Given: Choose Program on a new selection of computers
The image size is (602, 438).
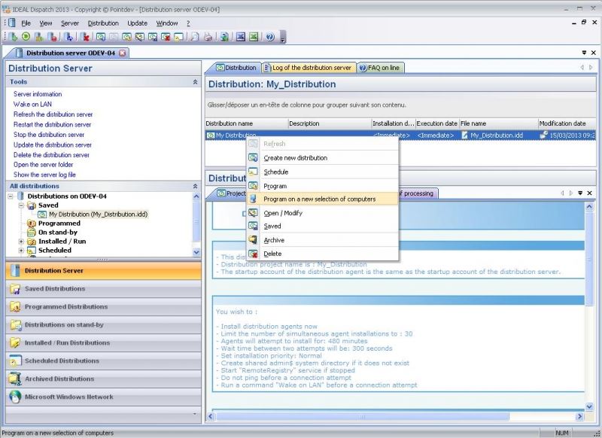Looking at the screenshot, I should click(x=319, y=199).
